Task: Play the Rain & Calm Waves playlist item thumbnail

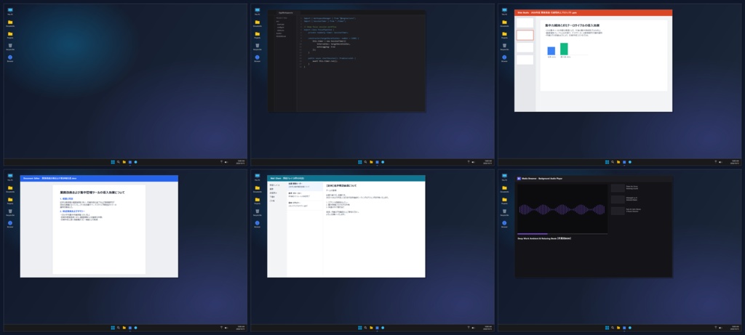Action: pyautogui.click(x=618, y=211)
